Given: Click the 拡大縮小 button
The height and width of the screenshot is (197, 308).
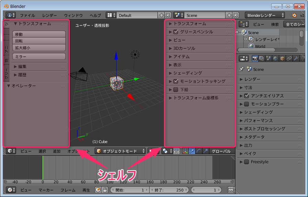Looking at the screenshot, I should pos(39,48).
